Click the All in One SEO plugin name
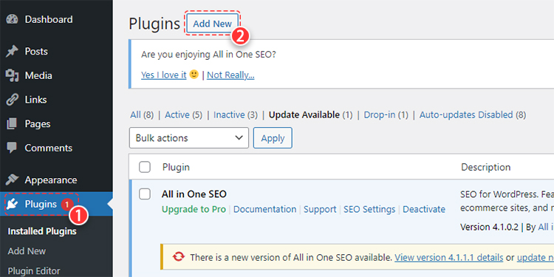The width and height of the screenshot is (554, 277). click(194, 194)
